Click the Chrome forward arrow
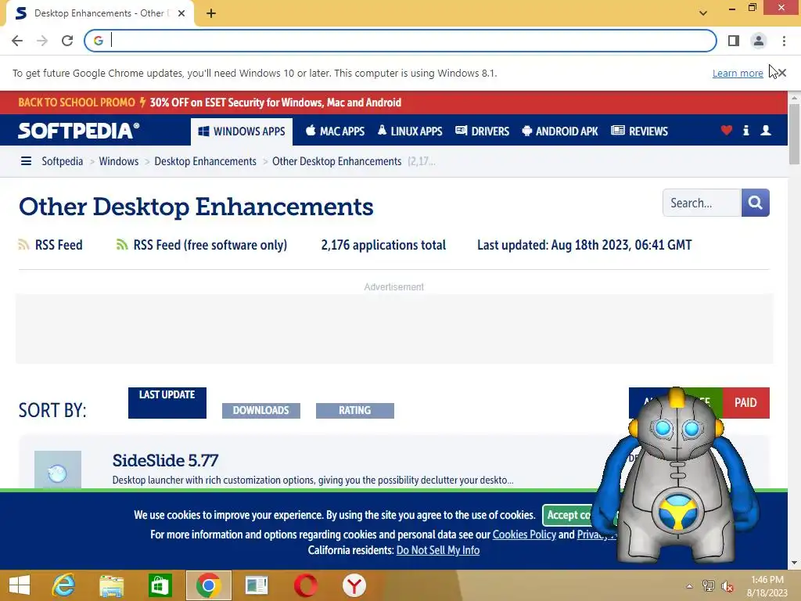 click(x=42, y=41)
